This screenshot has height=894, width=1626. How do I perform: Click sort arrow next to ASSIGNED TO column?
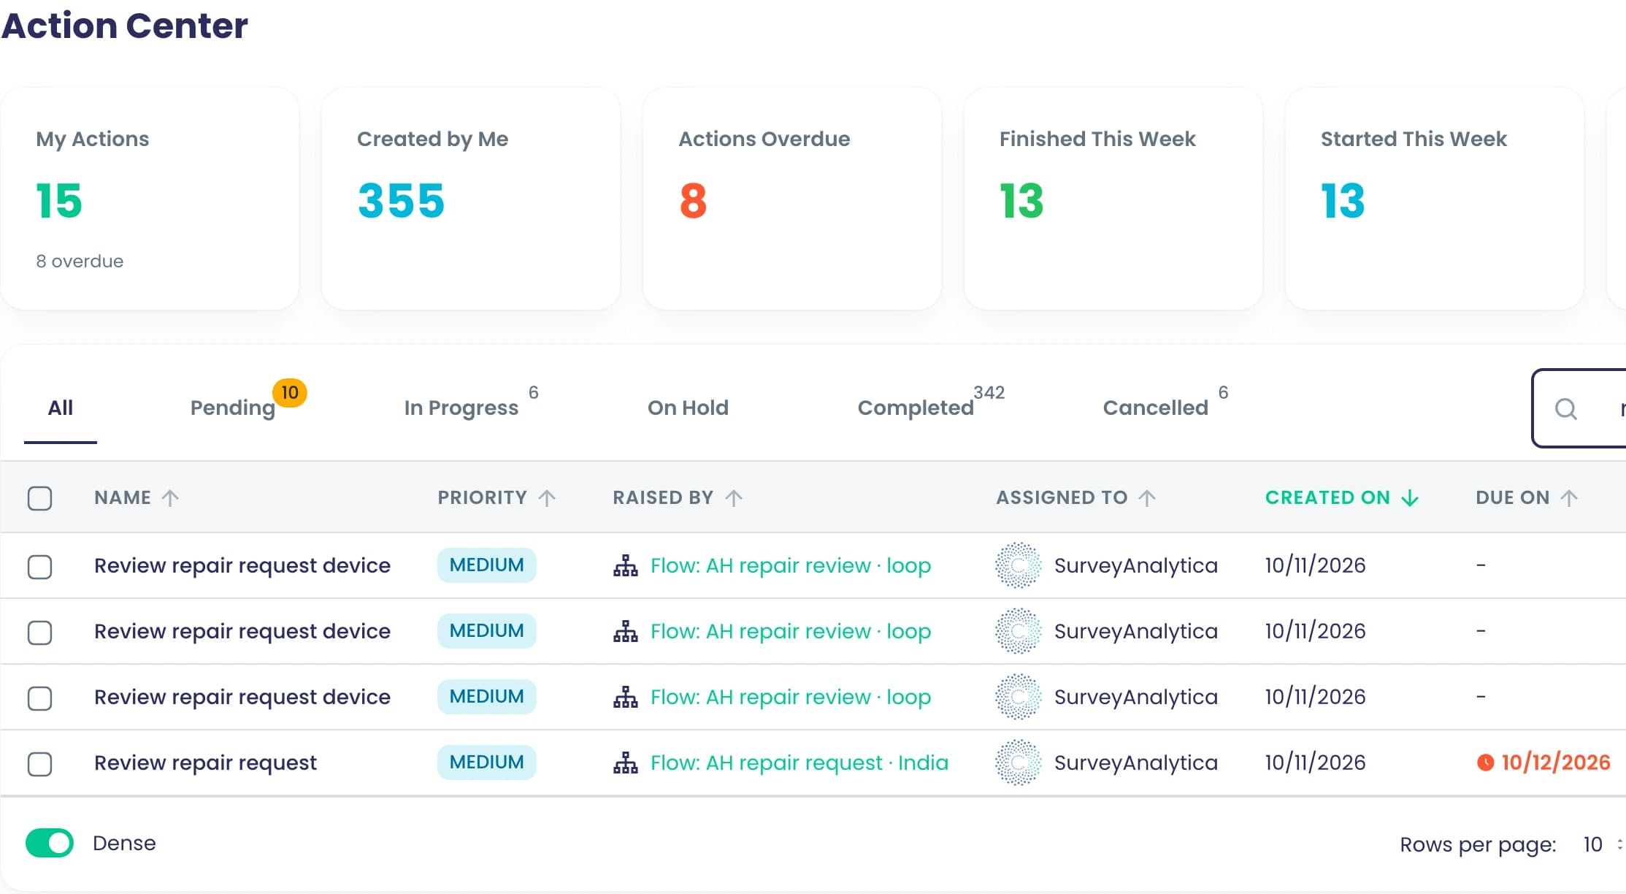pyautogui.click(x=1147, y=498)
